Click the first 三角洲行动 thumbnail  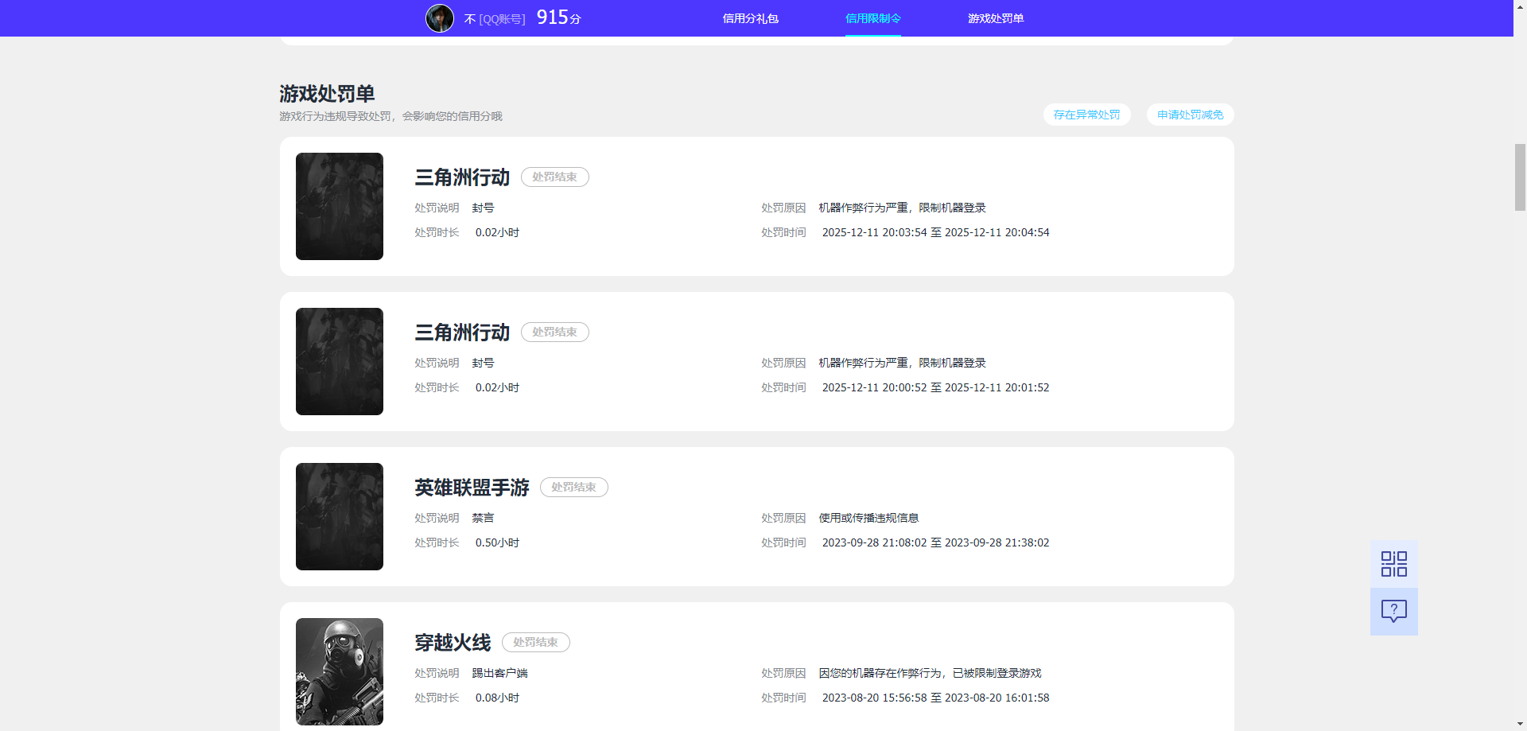(x=339, y=206)
